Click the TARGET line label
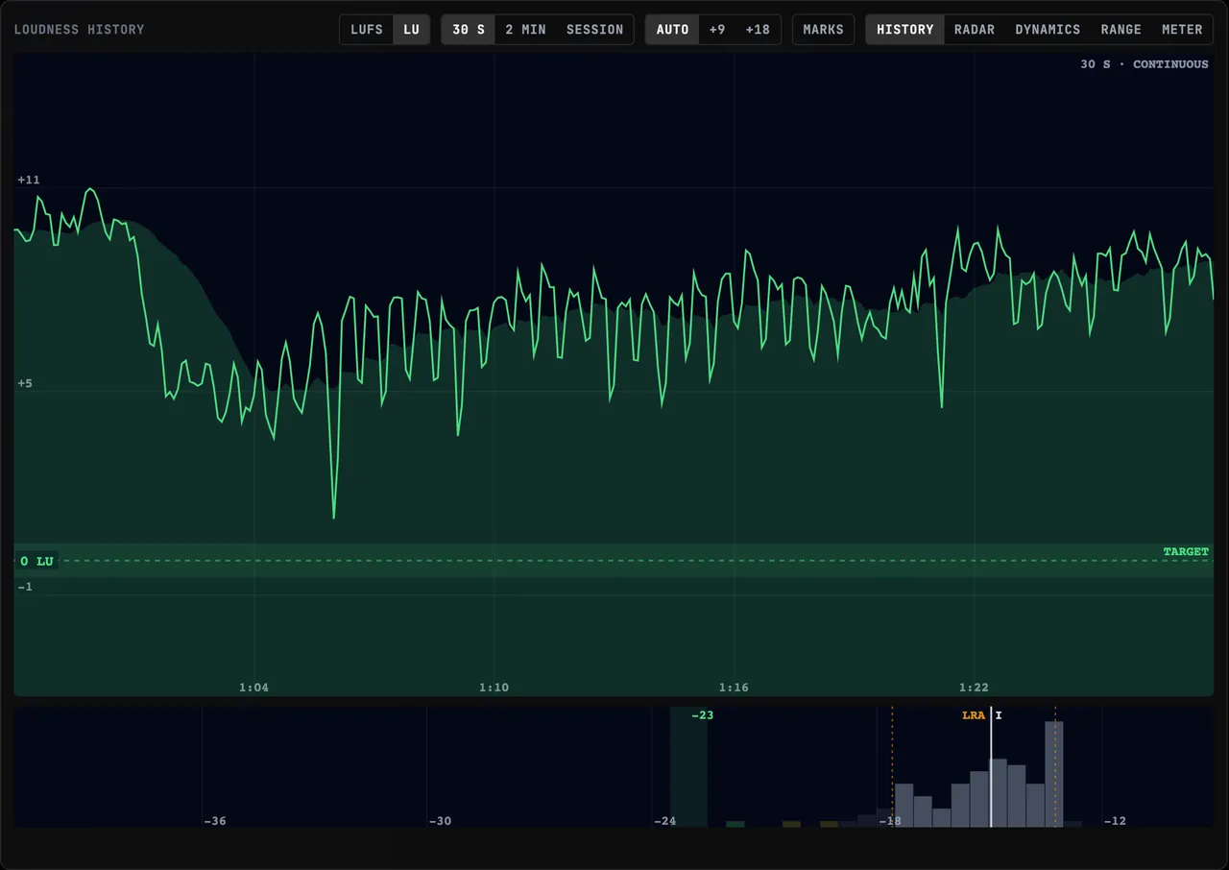 pyautogui.click(x=1186, y=551)
